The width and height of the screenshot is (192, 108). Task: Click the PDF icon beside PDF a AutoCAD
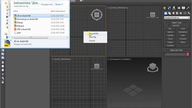15,29
